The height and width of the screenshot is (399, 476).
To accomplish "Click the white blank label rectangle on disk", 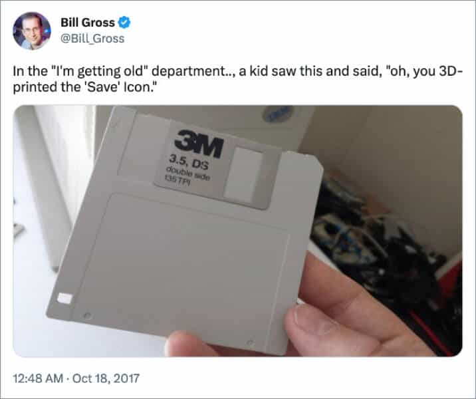I will [x=243, y=176].
